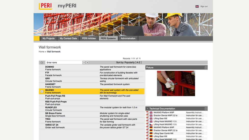Click the print icon beside the search field
This screenshot has height=140, width=249.
coord(42,63)
